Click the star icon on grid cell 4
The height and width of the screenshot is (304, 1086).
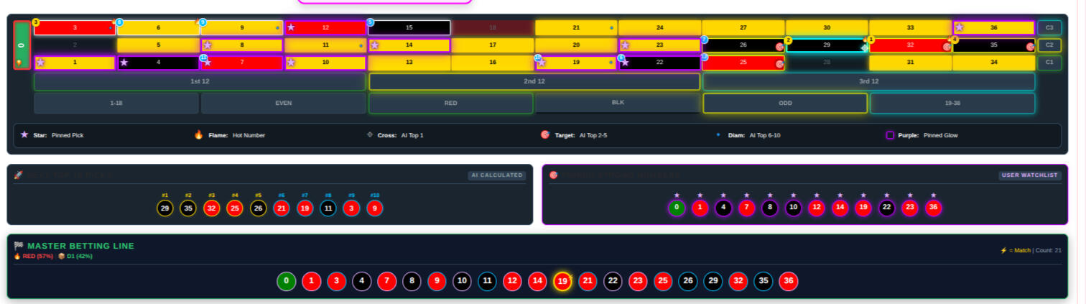pyautogui.click(x=124, y=63)
